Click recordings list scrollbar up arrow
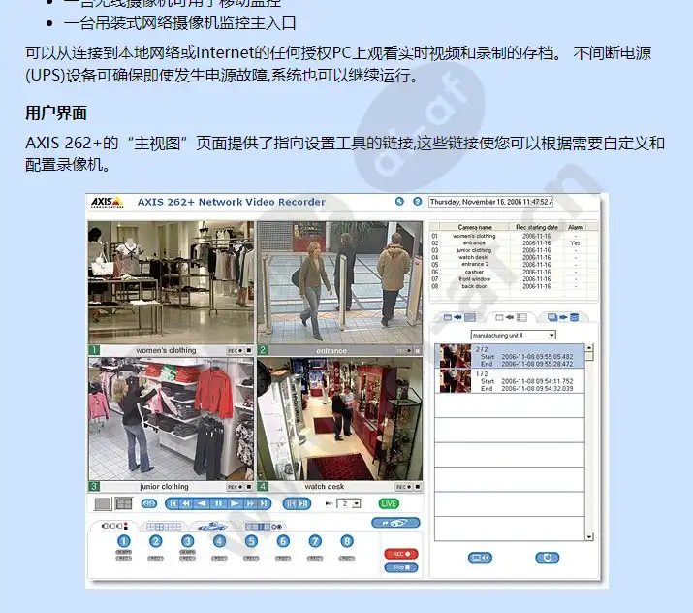This screenshot has height=613, width=693. (x=589, y=347)
